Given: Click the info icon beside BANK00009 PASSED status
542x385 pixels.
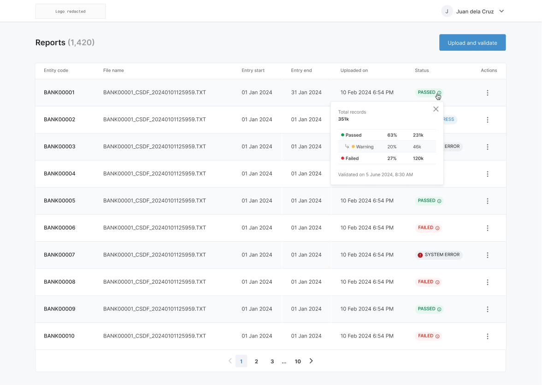Looking at the screenshot, I should (440, 309).
